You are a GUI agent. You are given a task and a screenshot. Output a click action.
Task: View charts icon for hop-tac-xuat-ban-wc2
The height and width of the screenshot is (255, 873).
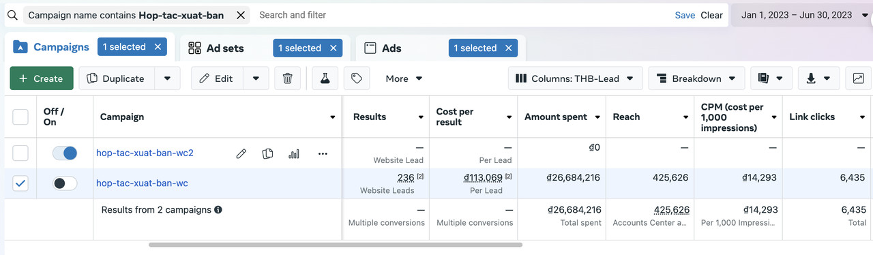tap(294, 154)
